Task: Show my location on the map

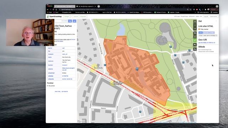Action: (x=195, y=29)
